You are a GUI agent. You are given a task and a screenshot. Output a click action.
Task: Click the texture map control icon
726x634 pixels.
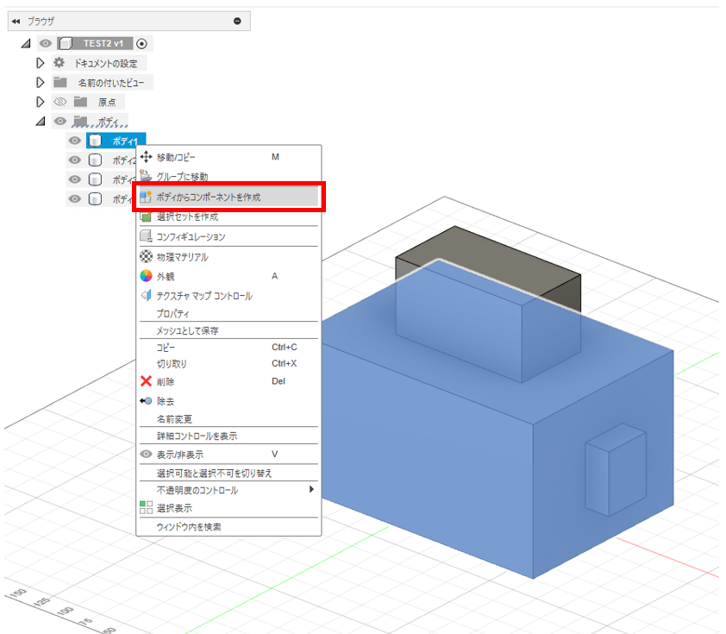tap(146, 295)
